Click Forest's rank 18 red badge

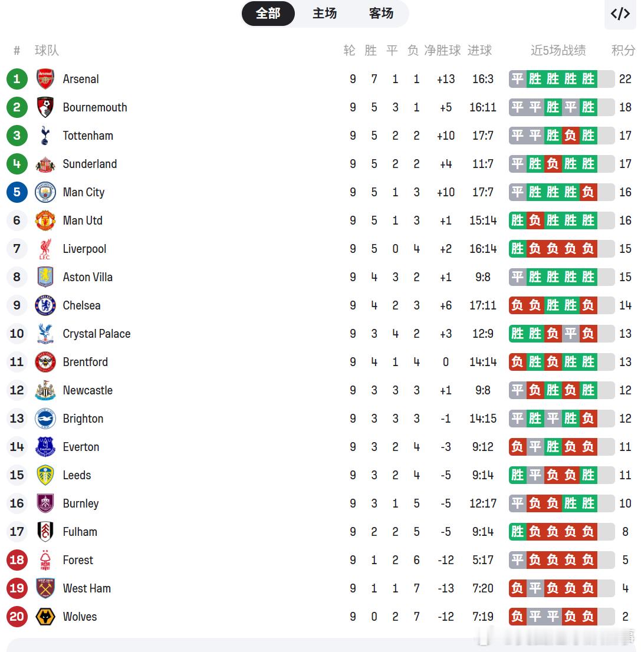click(x=17, y=560)
